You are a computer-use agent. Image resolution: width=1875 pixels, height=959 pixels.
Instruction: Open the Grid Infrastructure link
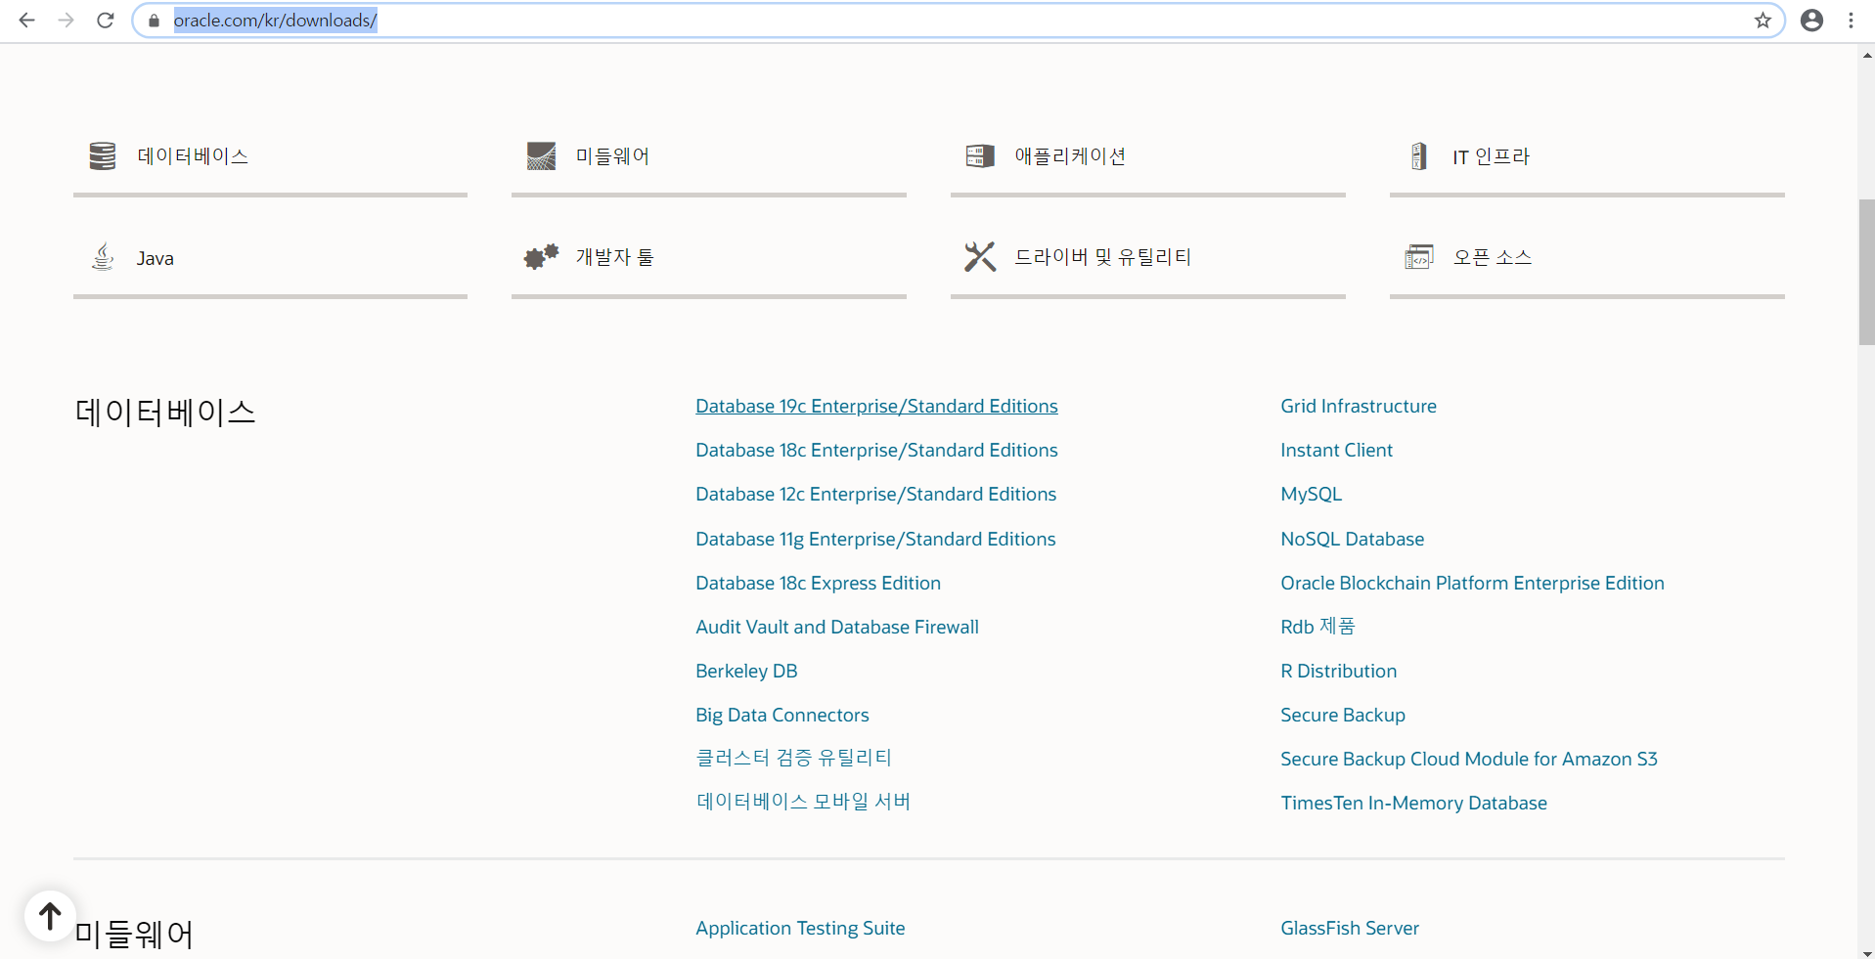(1359, 406)
